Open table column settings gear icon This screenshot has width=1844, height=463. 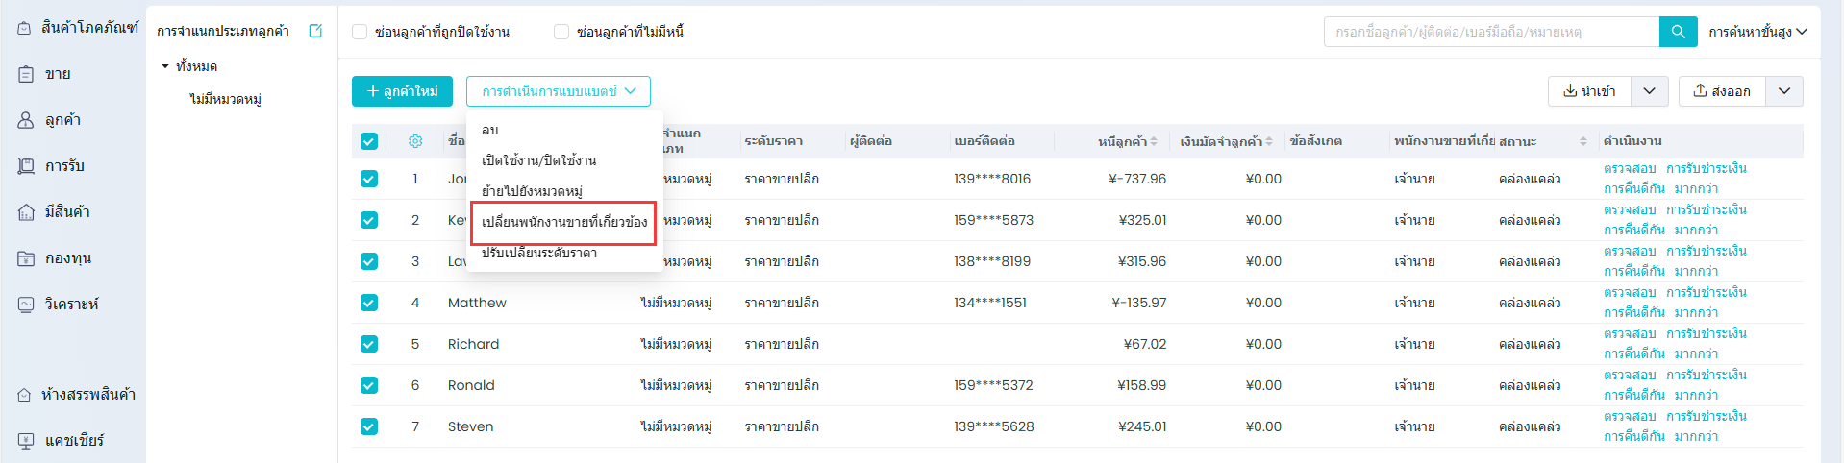point(415,141)
